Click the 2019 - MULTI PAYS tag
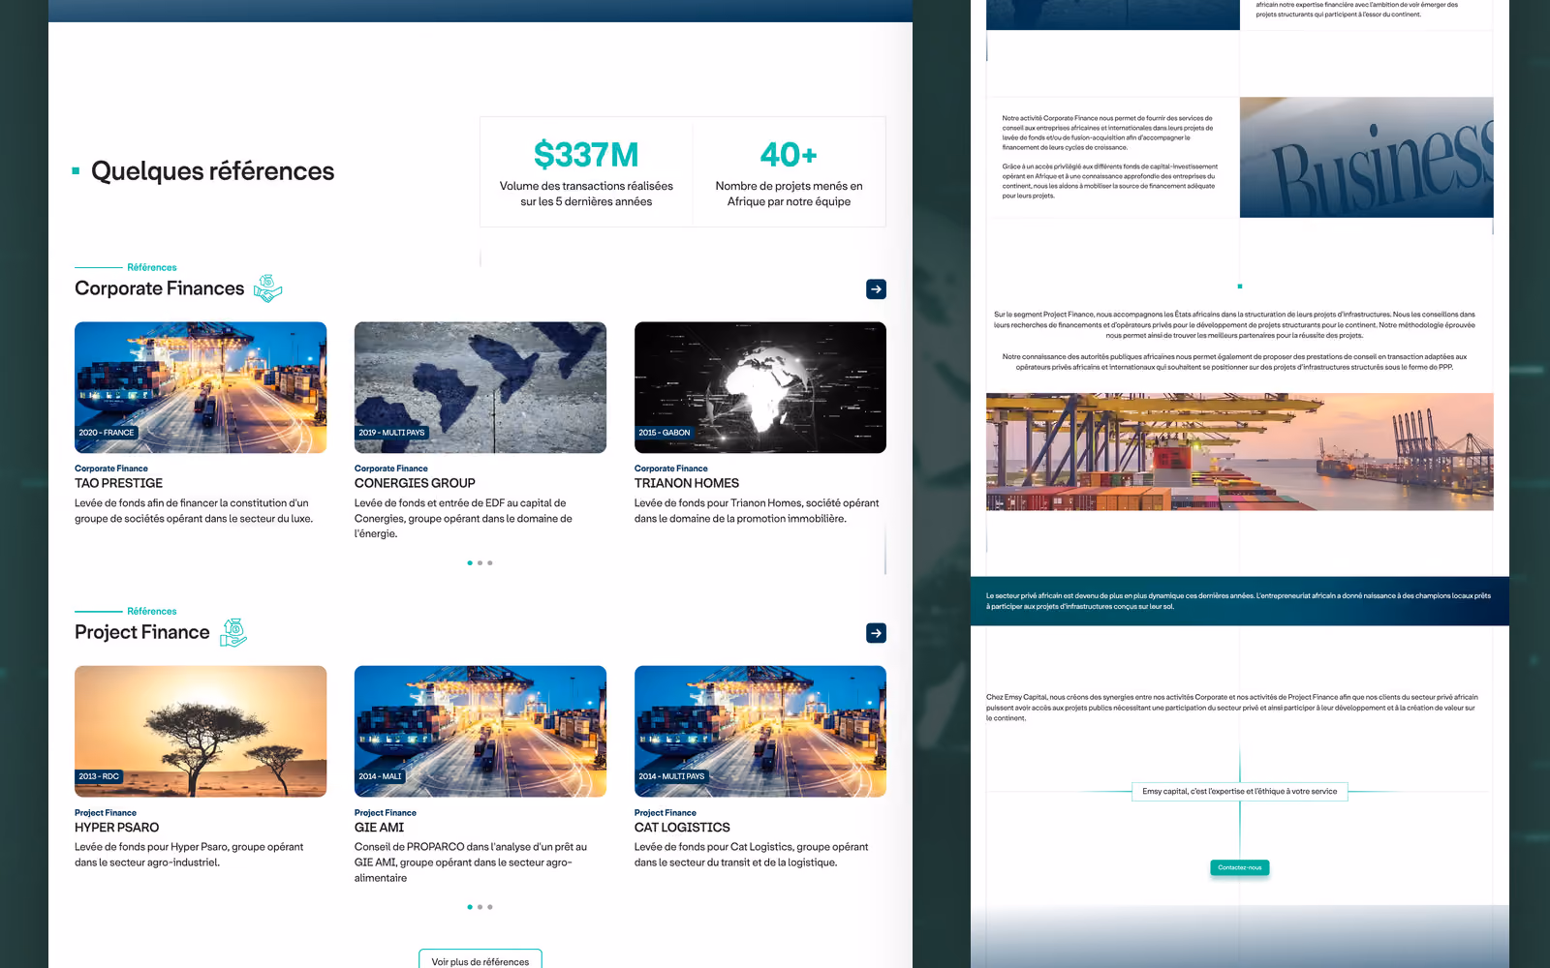Viewport: 1550px width, 968px height. point(391,433)
